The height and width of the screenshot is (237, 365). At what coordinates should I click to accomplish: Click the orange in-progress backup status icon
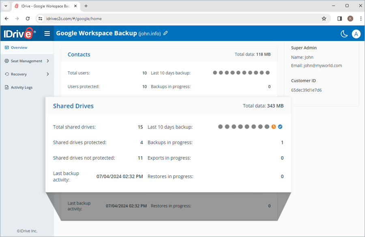(273, 127)
